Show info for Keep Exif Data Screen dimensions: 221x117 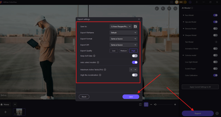[94, 56]
